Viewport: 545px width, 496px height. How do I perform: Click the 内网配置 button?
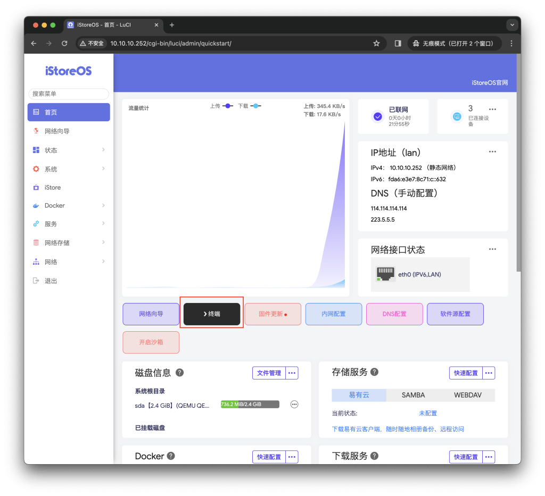coord(334,314)
